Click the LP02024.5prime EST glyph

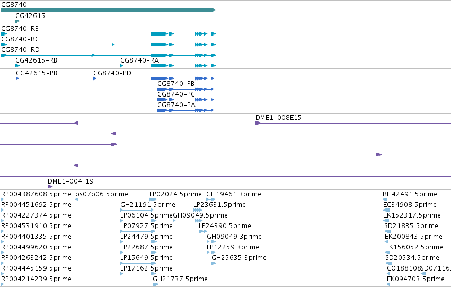(153, 199)
